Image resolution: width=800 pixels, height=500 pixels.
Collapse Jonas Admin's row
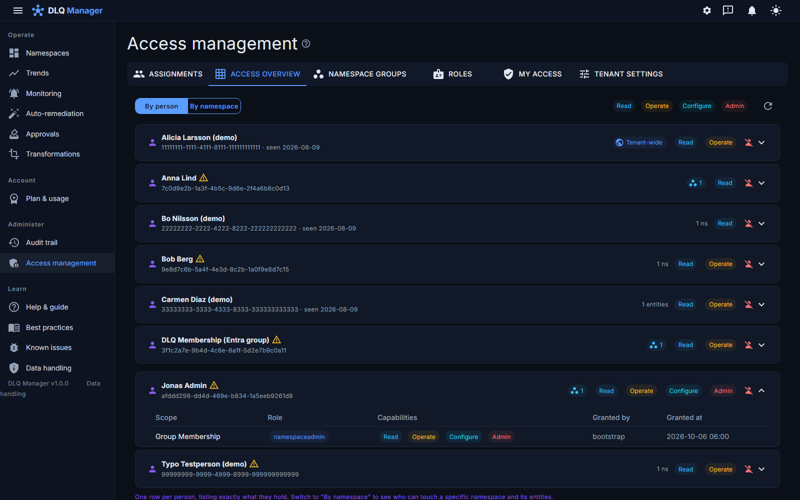pos(761,391)
